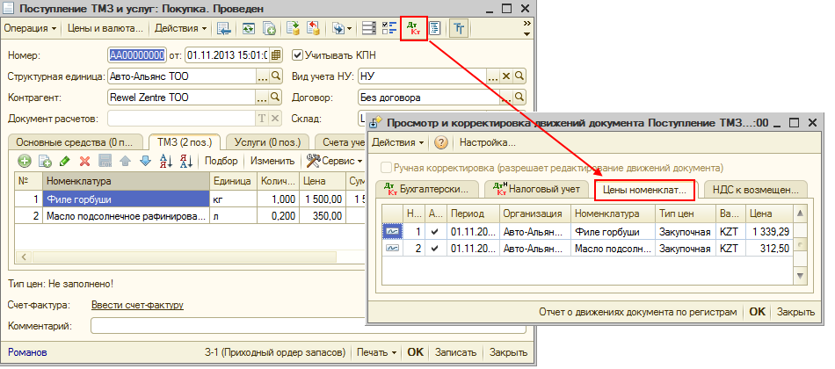Click the pencil edit row icon
This screenshot has height=369, width=835.
click(64, 161)
